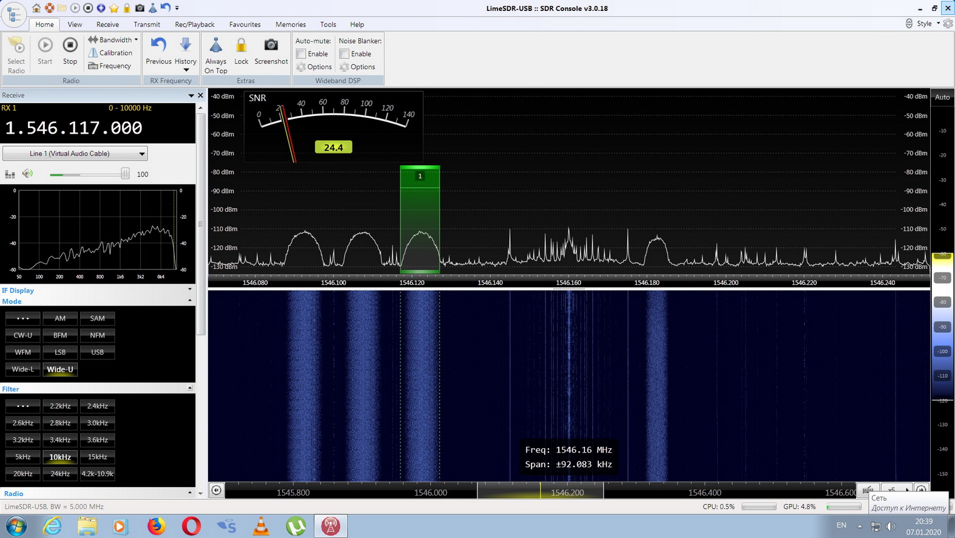Enable the Noise Blanker checkbox
Image resolution: width=955 pixels, height=538 pixels.
pos(344,54)
